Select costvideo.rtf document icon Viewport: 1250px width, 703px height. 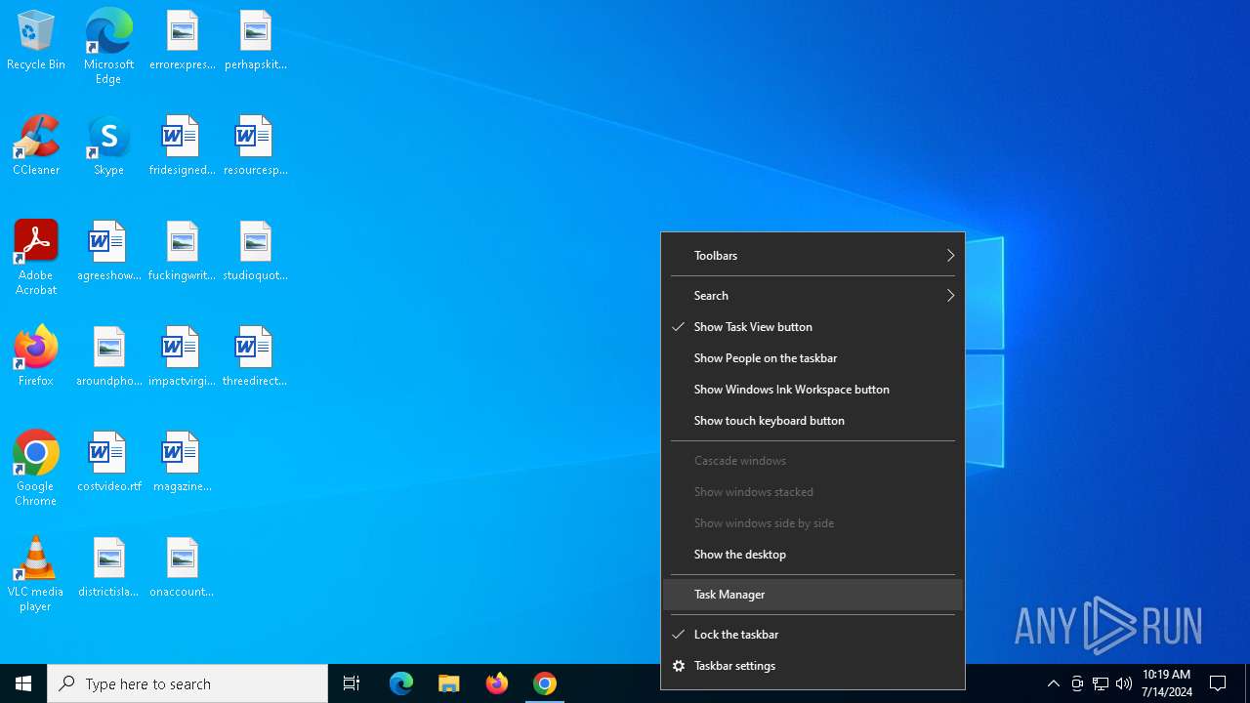coord(108,463)
